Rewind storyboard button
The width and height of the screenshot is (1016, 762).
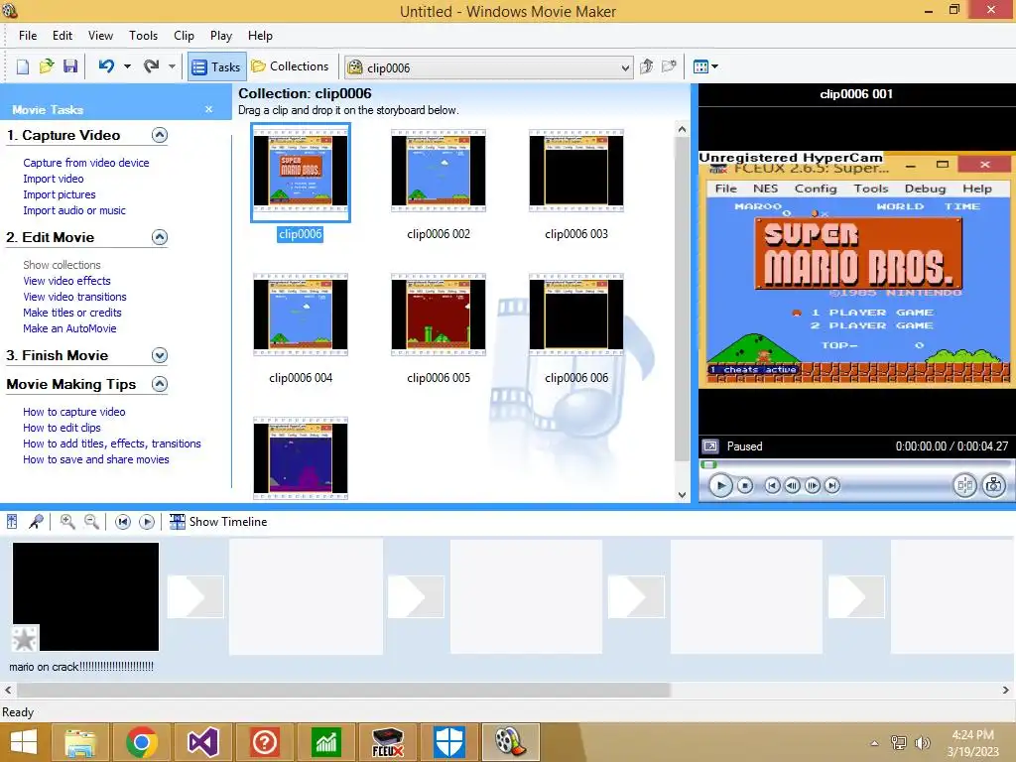[x=122, y=522]
